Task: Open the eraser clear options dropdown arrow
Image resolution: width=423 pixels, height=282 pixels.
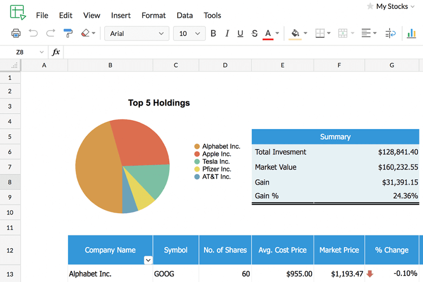Action: pos(93,33)
